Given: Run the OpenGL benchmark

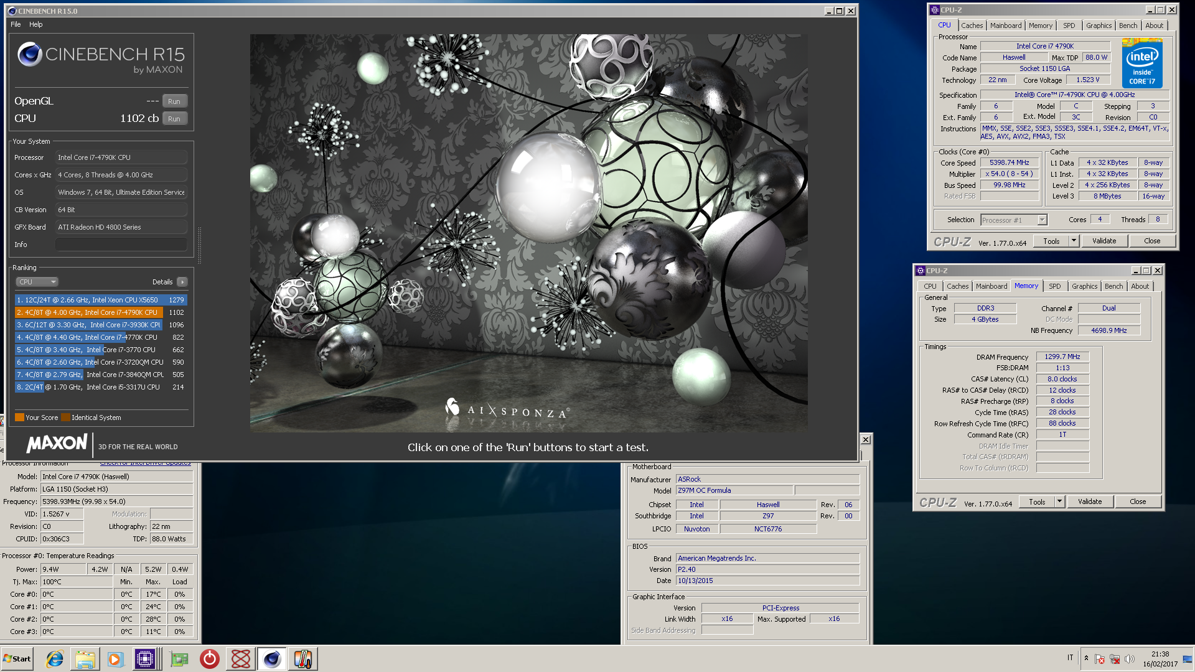Looking at the screenshot, I should [x=174, y=101].
